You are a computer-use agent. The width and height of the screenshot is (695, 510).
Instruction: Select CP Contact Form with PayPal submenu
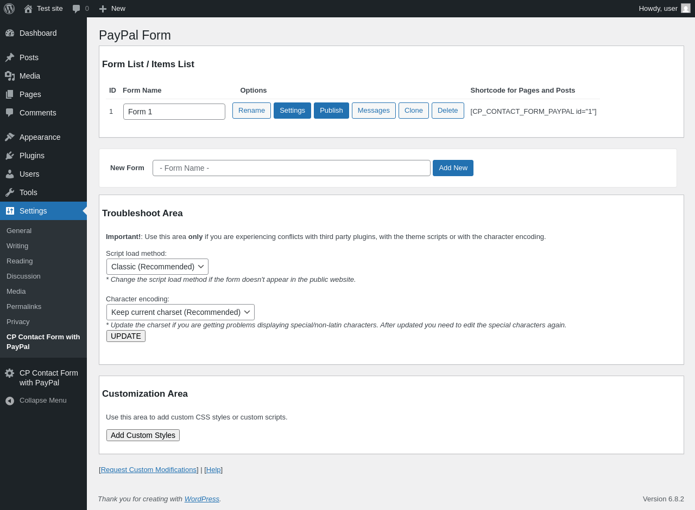pyautogui.click(x=43, y=342)
